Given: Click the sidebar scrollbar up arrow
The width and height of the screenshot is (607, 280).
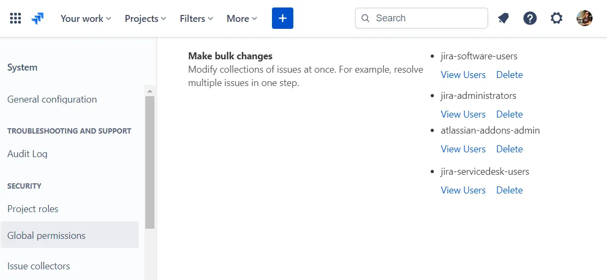Looking at the screenshot, I should pyautogui.click(x=150, y=91).
